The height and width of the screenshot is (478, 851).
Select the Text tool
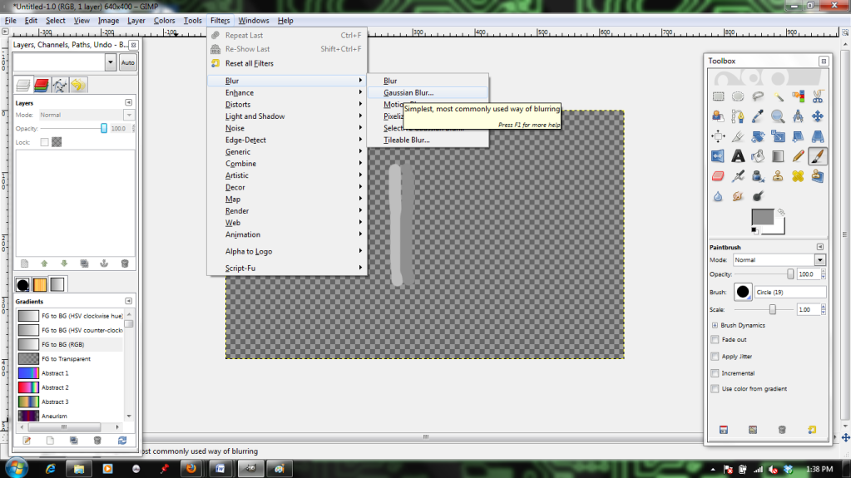click(x=738, y=156)
